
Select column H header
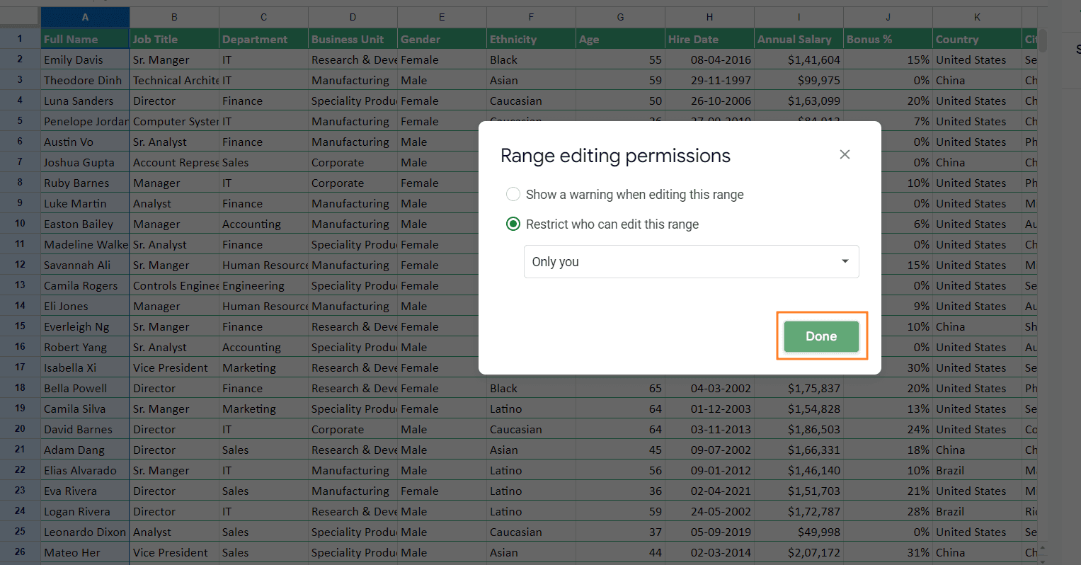coord(709,17)
